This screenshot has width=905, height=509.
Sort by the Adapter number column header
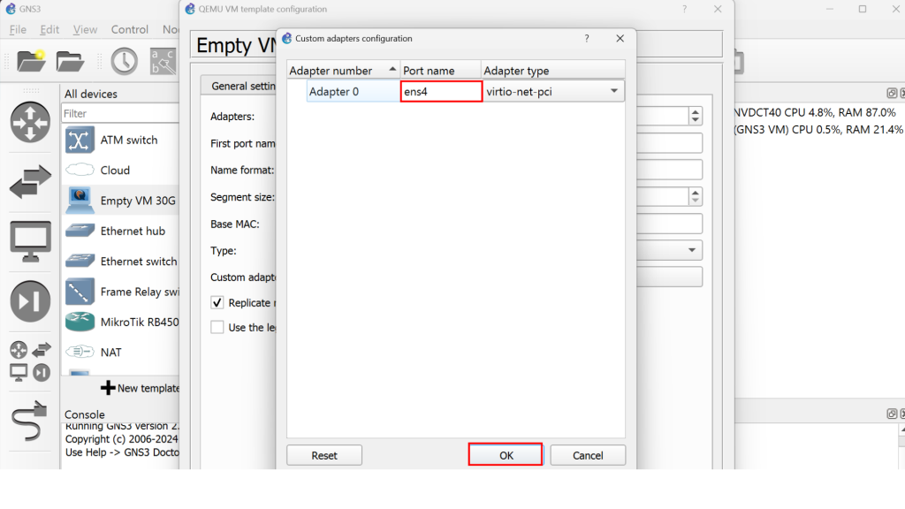(x=343, y=71)
